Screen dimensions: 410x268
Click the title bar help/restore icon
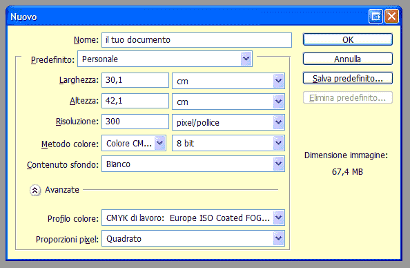pyautogui.click(x=375, y=17)
